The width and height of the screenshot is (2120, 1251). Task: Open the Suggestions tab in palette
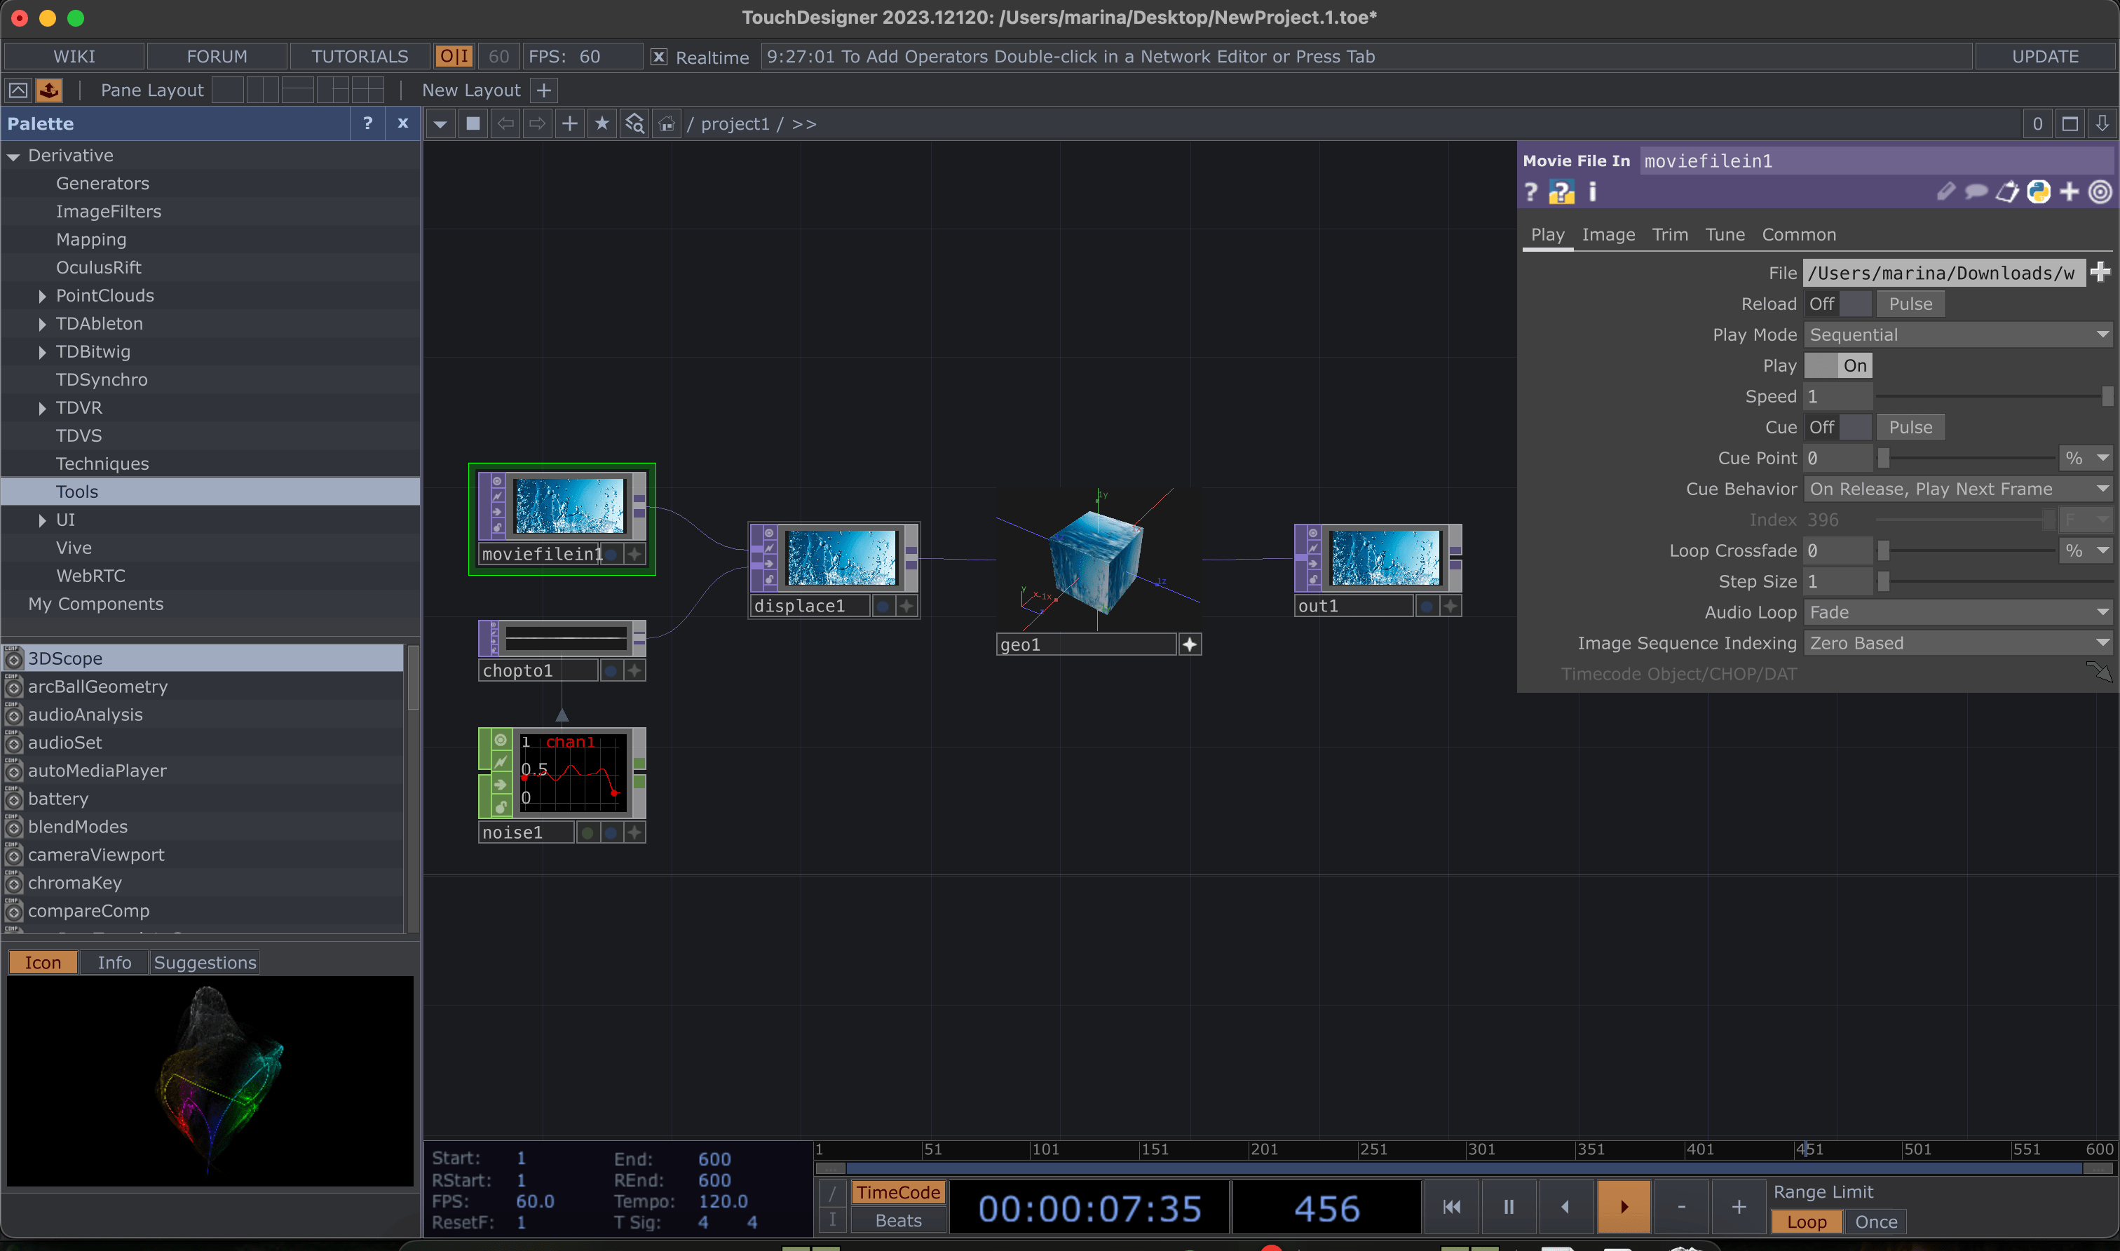(x=205, y=963)
